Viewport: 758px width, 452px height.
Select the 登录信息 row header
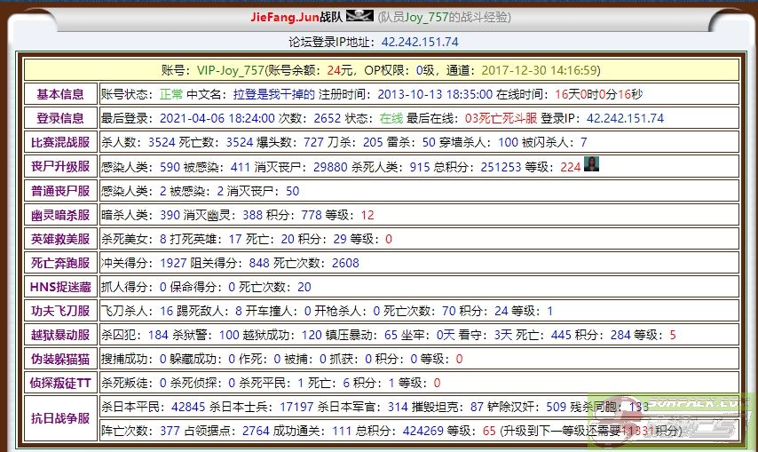(60, 118)
